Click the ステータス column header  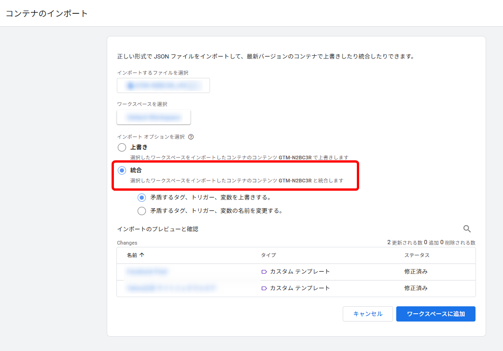pyautogui.click(x=417, y=255)
